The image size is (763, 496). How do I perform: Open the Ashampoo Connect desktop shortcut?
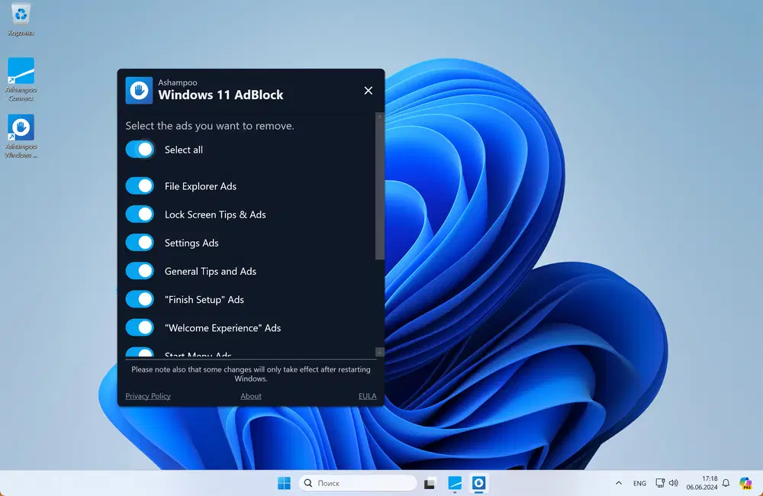(21, 72)
